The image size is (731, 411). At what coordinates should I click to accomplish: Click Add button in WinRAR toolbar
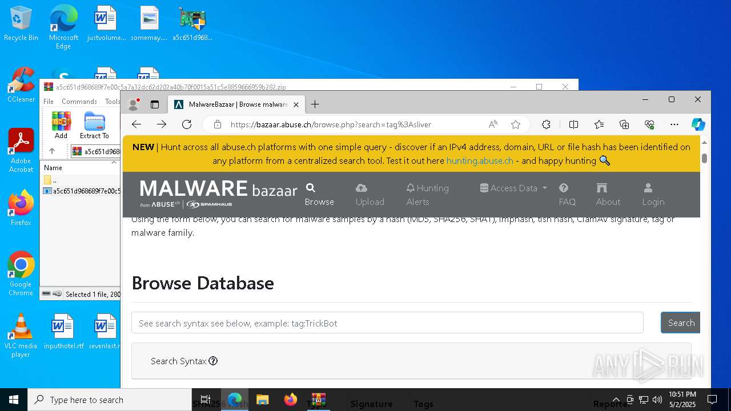[61, 126]
